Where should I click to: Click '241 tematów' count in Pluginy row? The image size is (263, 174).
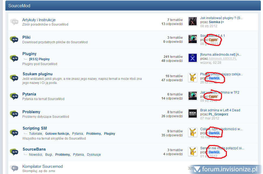[173, 56]
